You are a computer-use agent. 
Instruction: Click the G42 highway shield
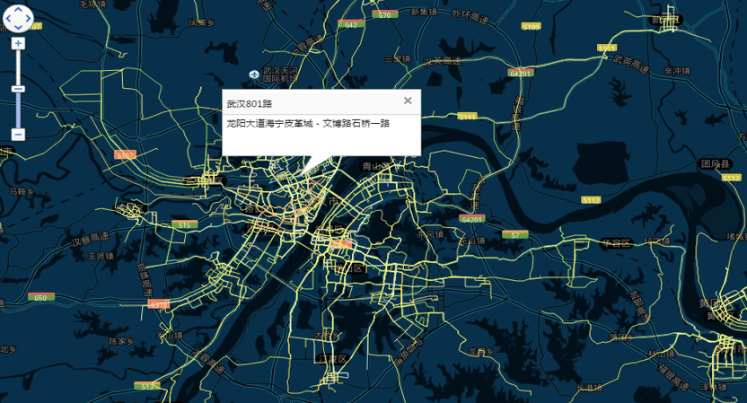pyautogui.click(x=351, y=24)
